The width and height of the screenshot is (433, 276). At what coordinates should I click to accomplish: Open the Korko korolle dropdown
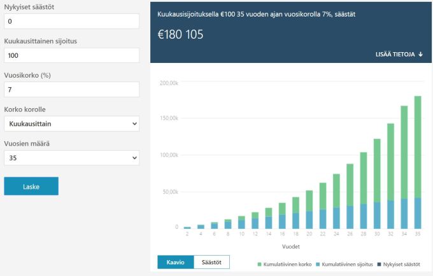pyautogui.click(x=71, y=123)
